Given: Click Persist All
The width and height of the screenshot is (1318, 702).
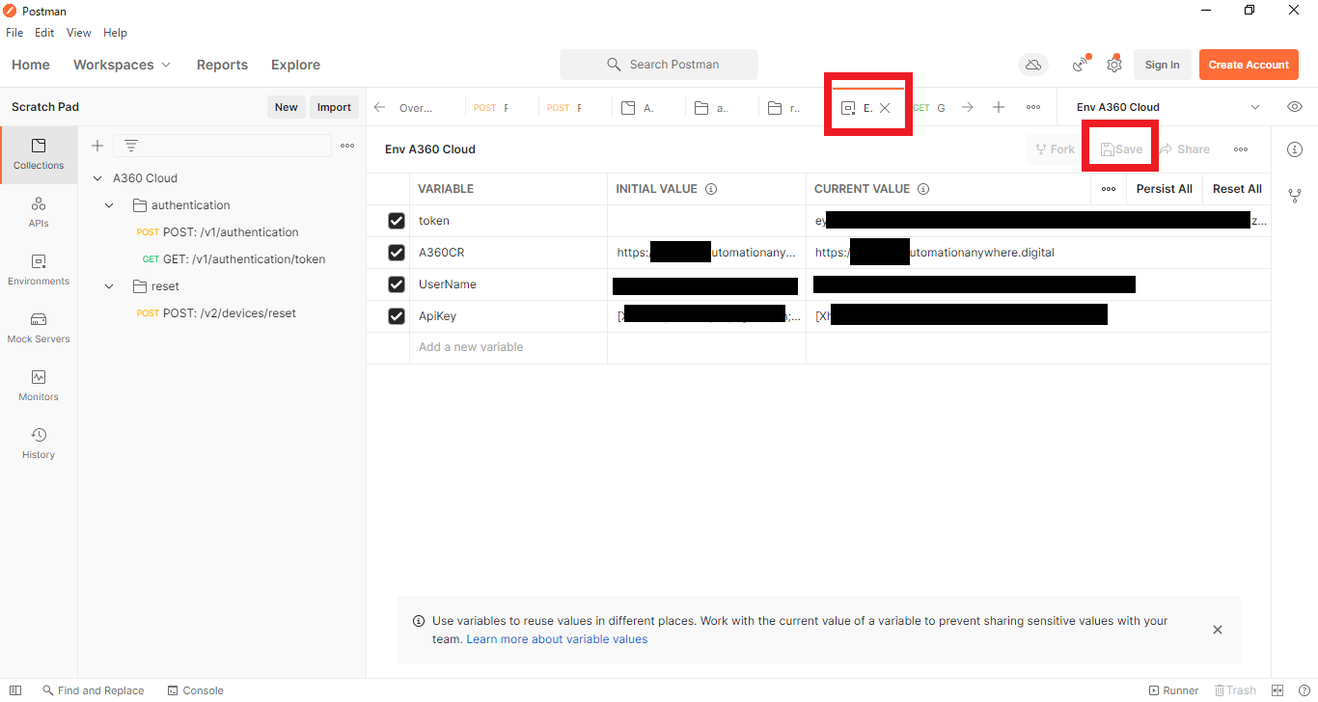Looking at the screenshot, I should (x=1164, y=189).
